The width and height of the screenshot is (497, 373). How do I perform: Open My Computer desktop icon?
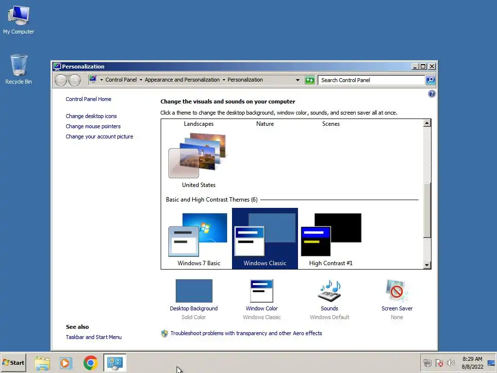(18, 19)
